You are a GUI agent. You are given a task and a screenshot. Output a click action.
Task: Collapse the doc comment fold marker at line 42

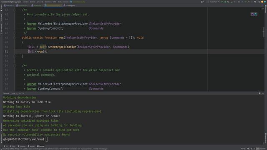[x=15, y=10]
